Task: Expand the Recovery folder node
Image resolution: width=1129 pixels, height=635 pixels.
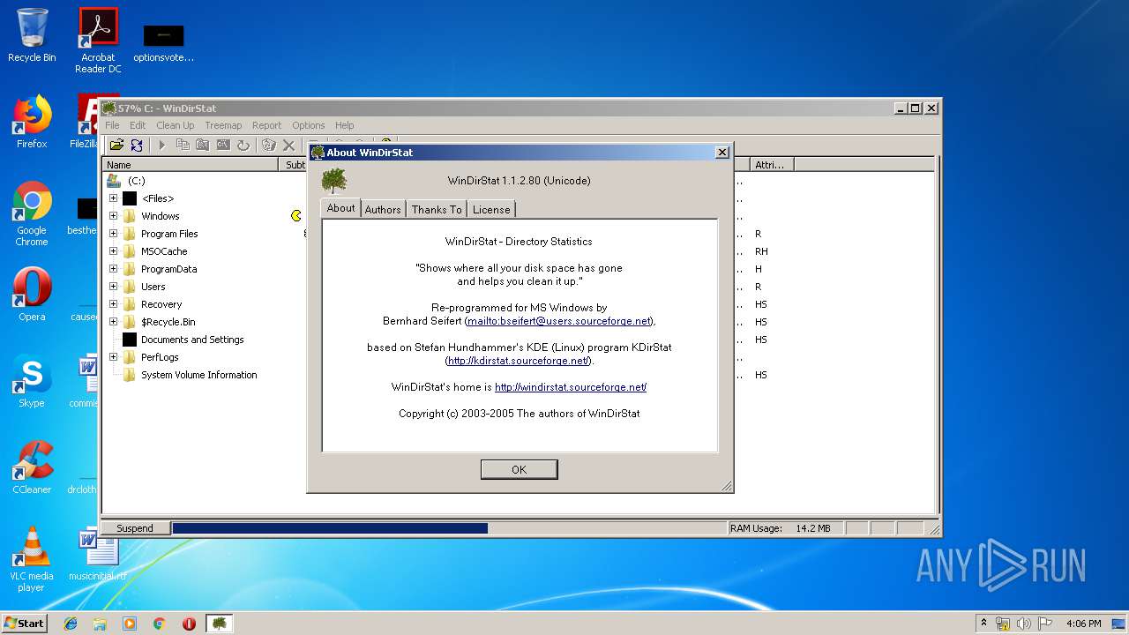Action: 113,304
